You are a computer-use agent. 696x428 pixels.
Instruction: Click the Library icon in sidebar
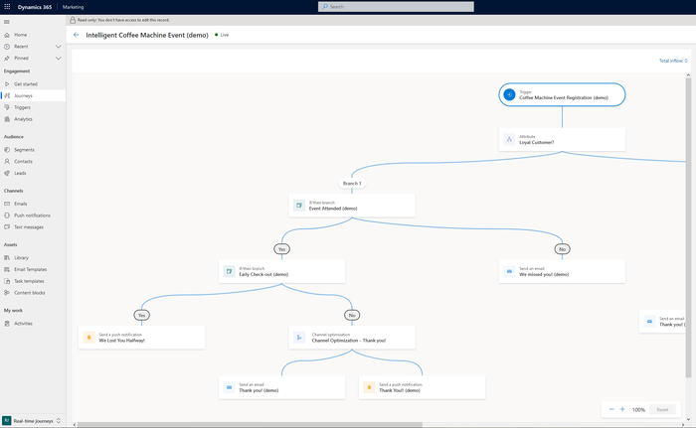[7, 257]
